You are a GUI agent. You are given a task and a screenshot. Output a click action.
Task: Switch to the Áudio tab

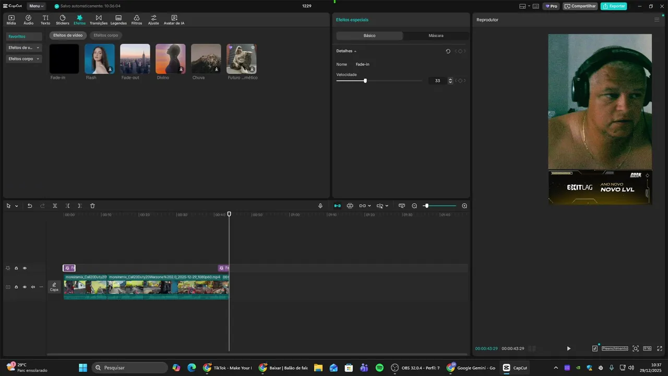(28, 20)
